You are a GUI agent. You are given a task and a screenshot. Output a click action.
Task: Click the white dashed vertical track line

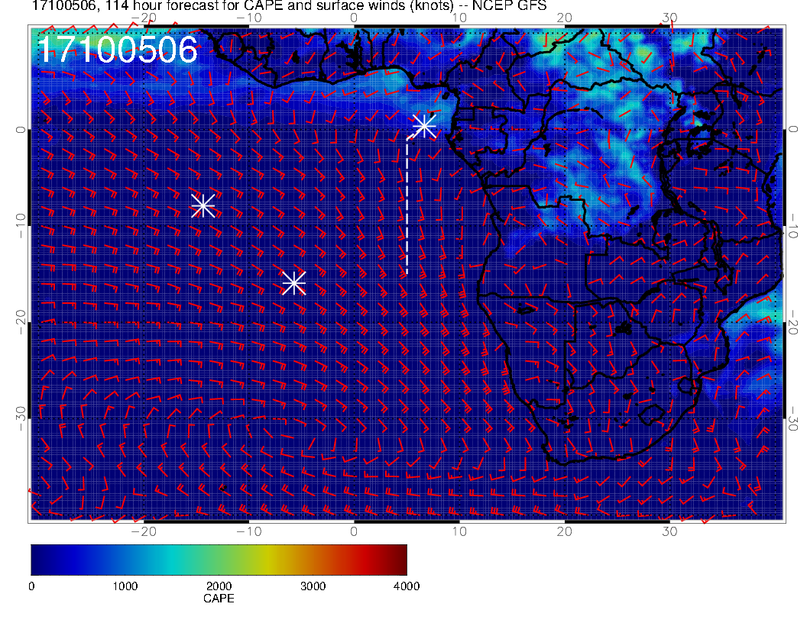[407, 206]
